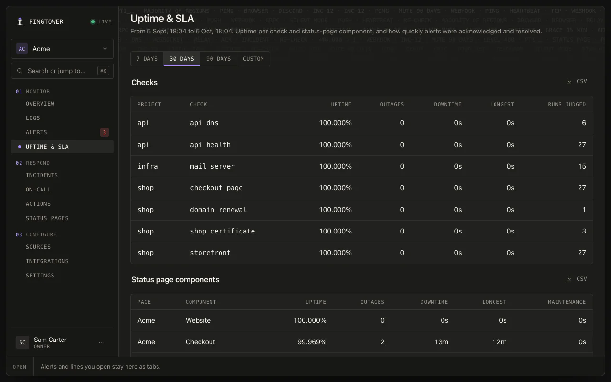
Task: Click the Alerts count badge showing 3
Action: point(105,132)
